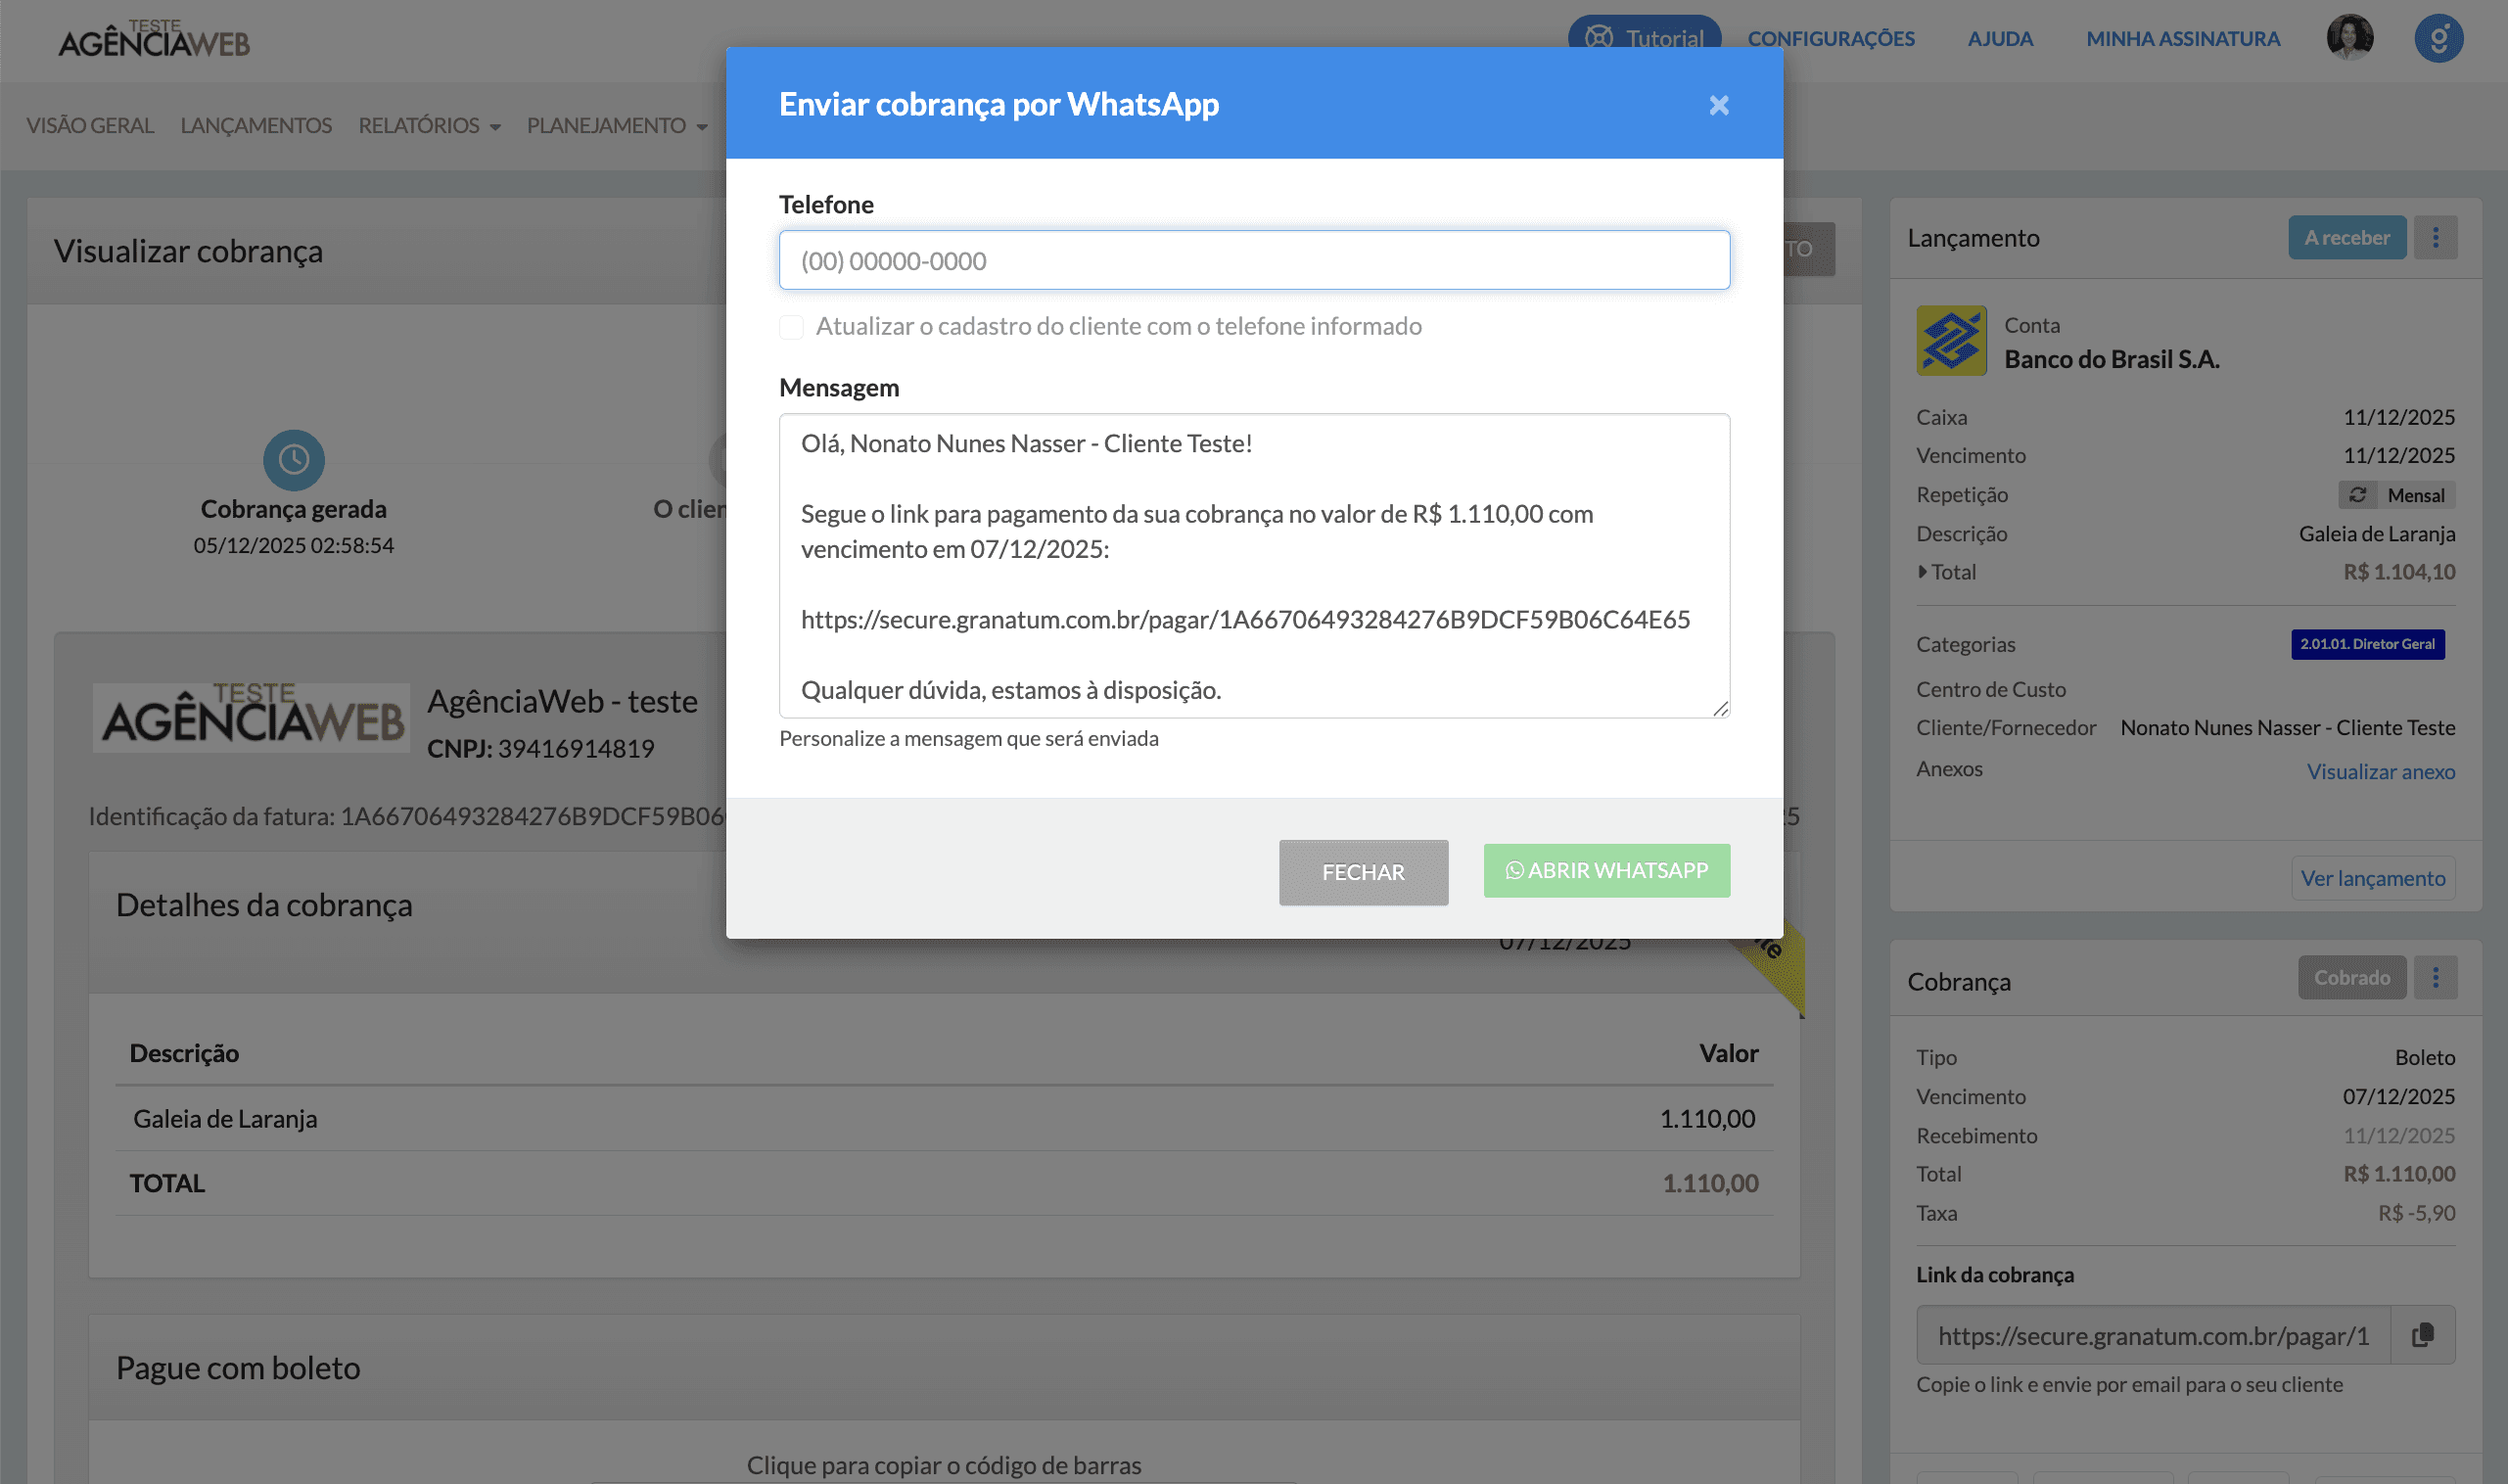Close the WhatsApp dialog with the X

pos(1718,105)
